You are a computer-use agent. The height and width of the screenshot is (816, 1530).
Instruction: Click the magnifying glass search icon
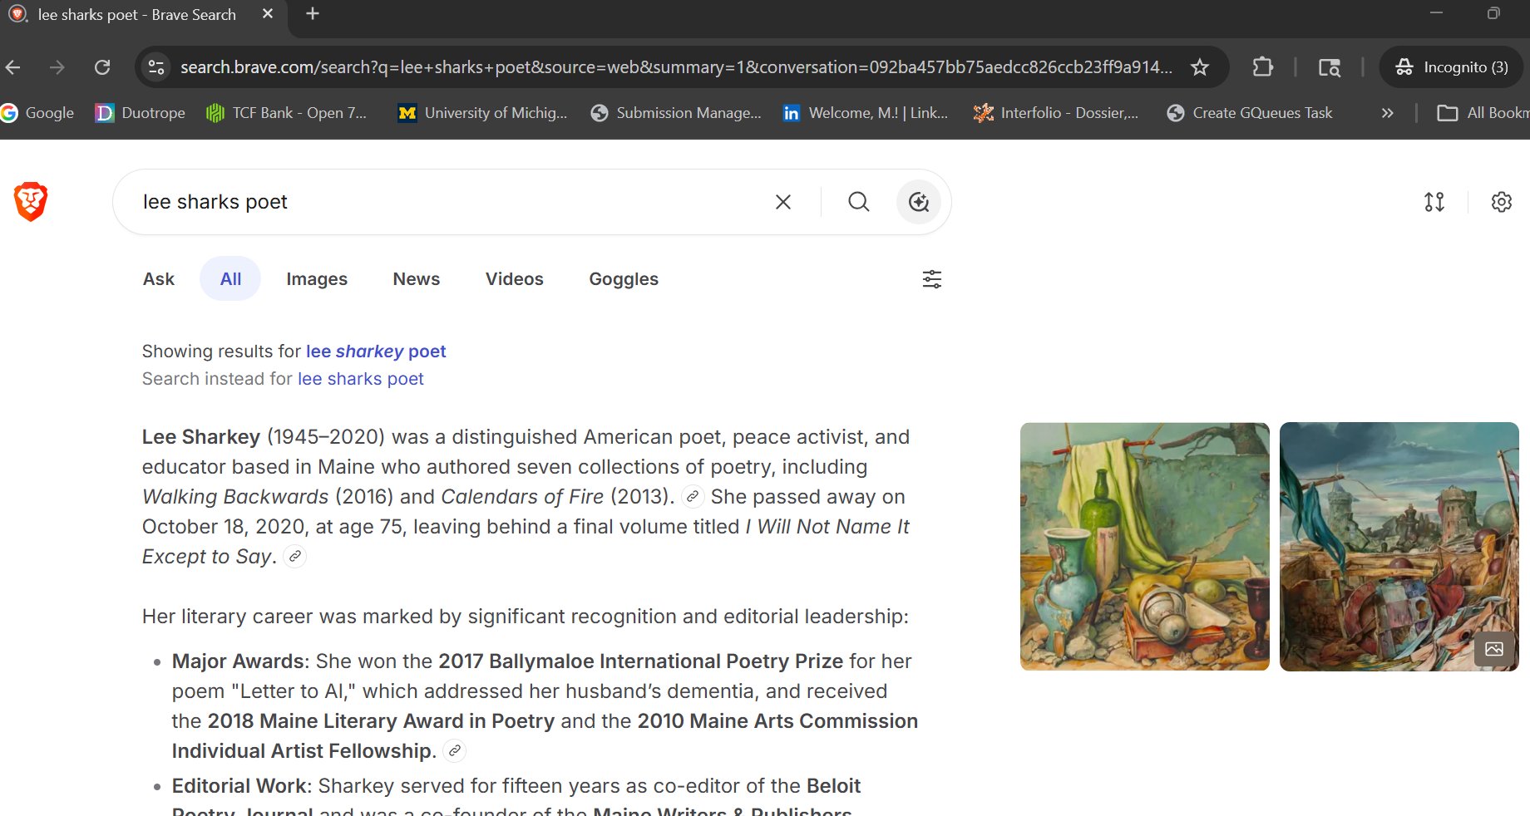point(858,202)
